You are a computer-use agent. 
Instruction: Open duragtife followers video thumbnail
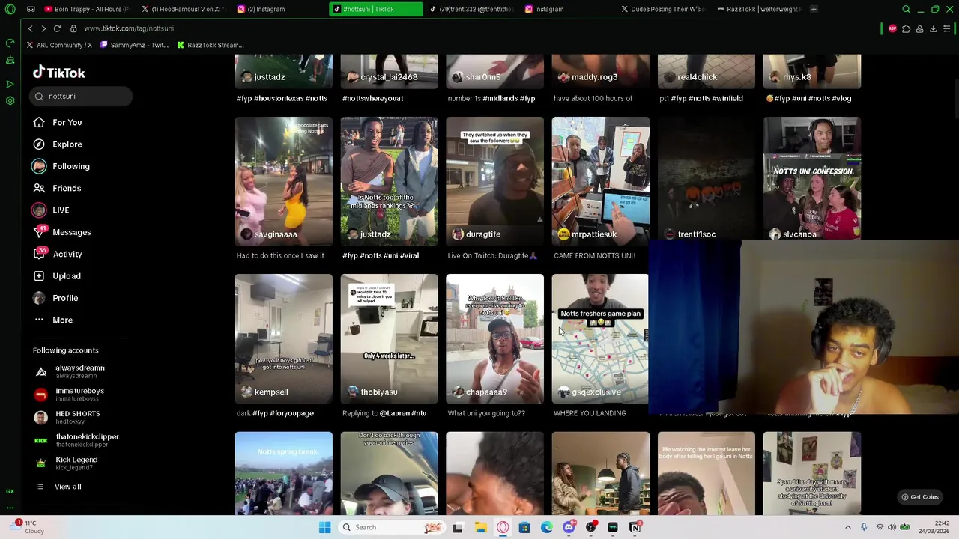click(x=494, y=181)
